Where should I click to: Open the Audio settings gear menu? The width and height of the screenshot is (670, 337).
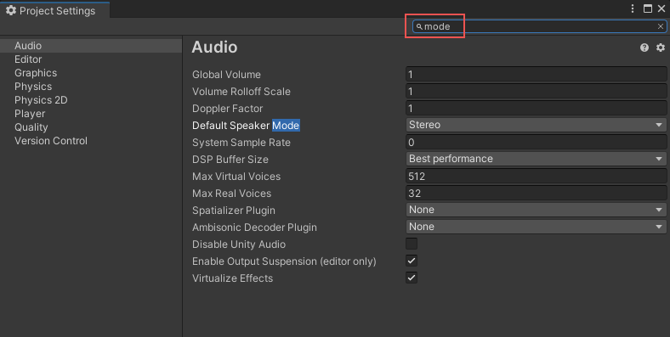(661, 48)
